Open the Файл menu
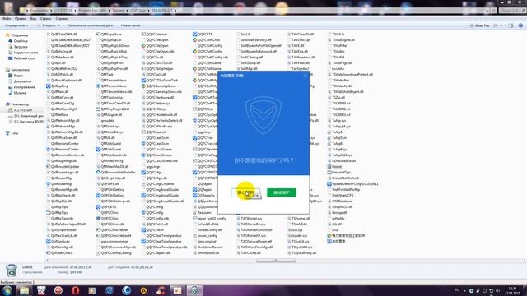 pos(7,19)
